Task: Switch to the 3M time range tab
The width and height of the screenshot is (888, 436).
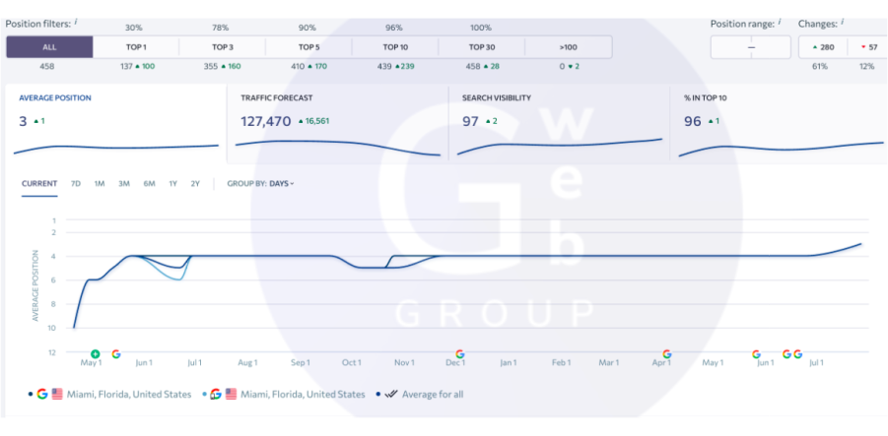Action: click(124, 184)
